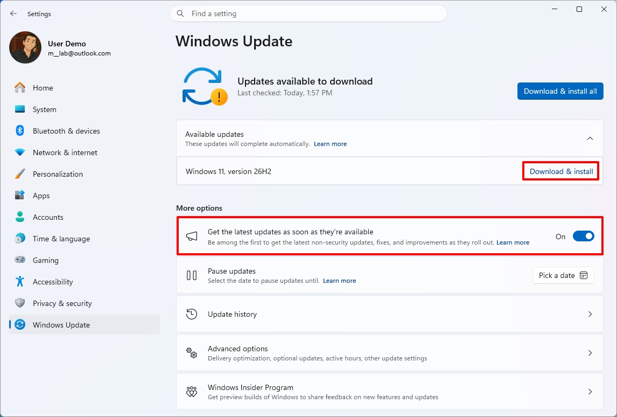This screenshot has height=417, width=617.
Task: Click the More options heading
Action: 199,208
